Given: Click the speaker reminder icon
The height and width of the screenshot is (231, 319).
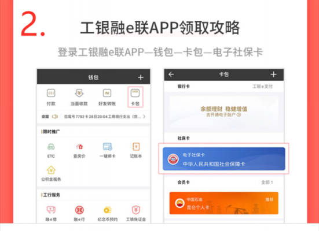Looking at the screenshot, I should [x=55, y=117].
